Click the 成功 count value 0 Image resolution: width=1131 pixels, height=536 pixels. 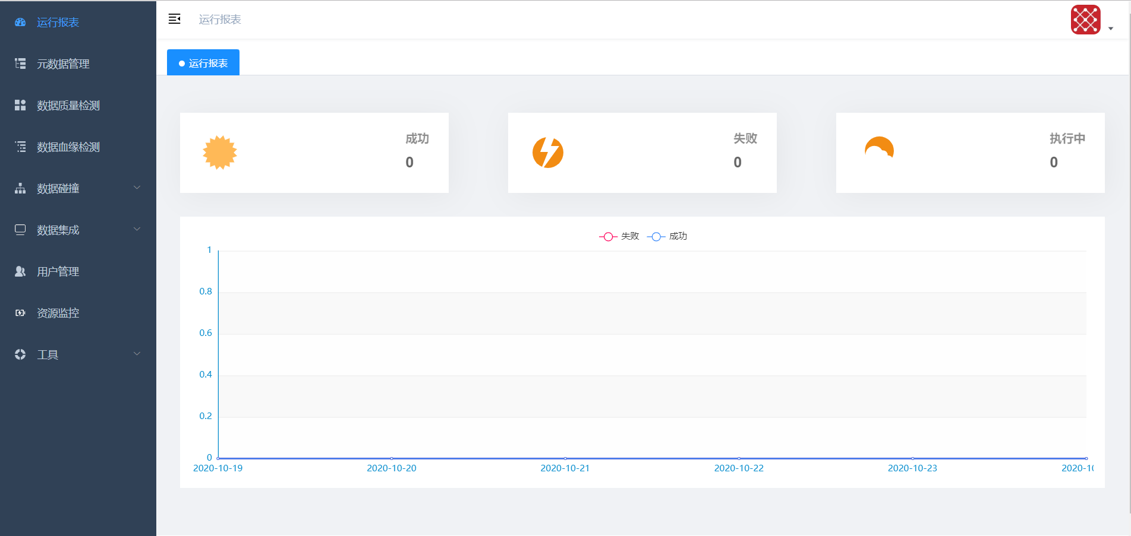[409, 162]
